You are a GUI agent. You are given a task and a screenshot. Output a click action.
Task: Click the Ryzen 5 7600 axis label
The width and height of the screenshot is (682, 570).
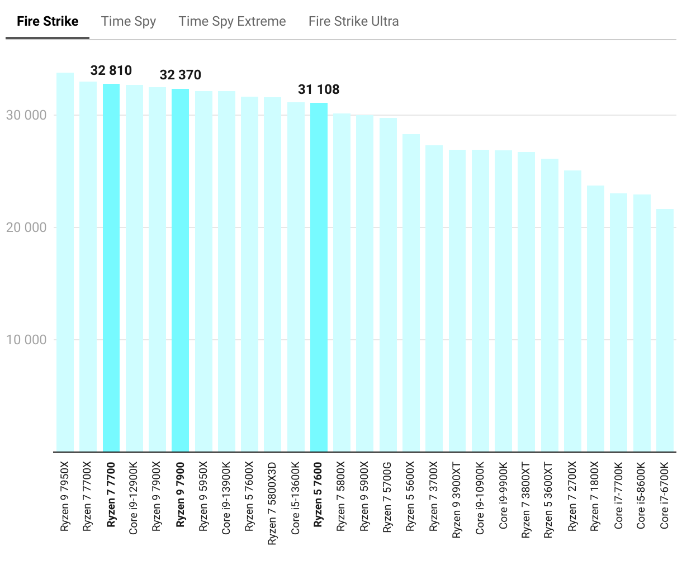(319, 494)
